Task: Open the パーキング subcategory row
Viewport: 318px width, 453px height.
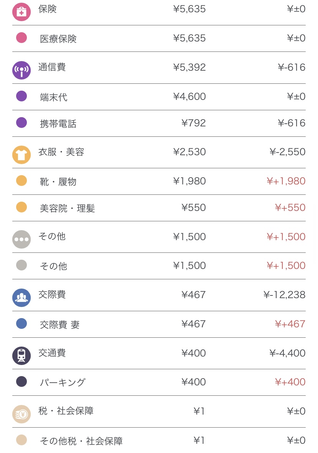Action: [x=63, y=383]
